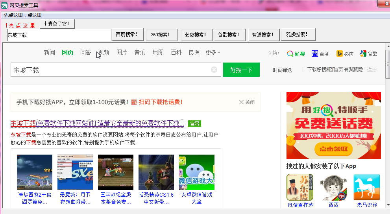The height and width of the screenshot is (214, 390).
Task: Open the 风情百样苏 app icon
Action: click(x=300, y=187)
